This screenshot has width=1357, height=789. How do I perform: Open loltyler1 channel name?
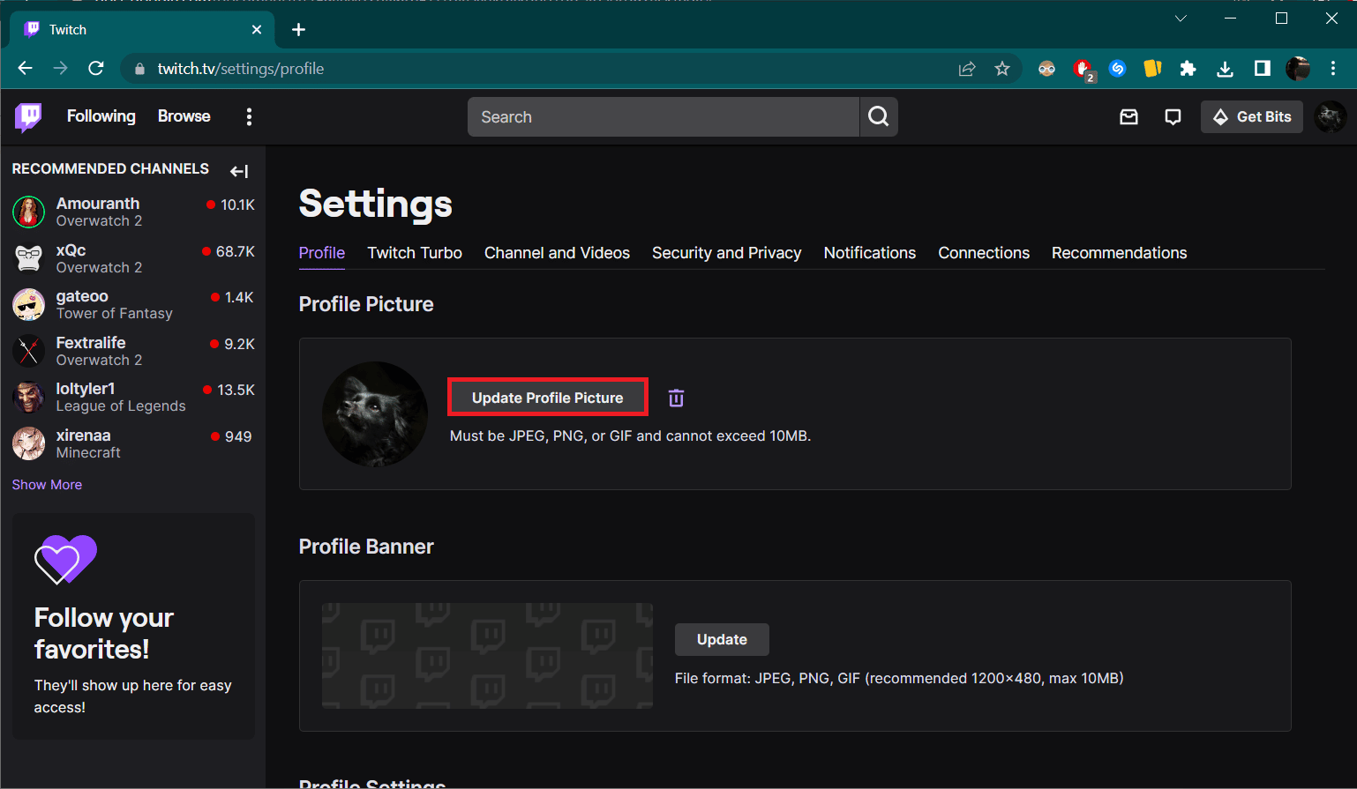tap(86, 389)
